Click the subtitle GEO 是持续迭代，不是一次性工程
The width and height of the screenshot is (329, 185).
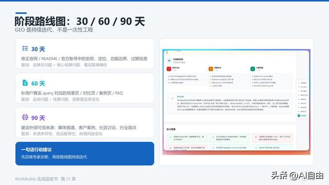click(x=54, y=30)
